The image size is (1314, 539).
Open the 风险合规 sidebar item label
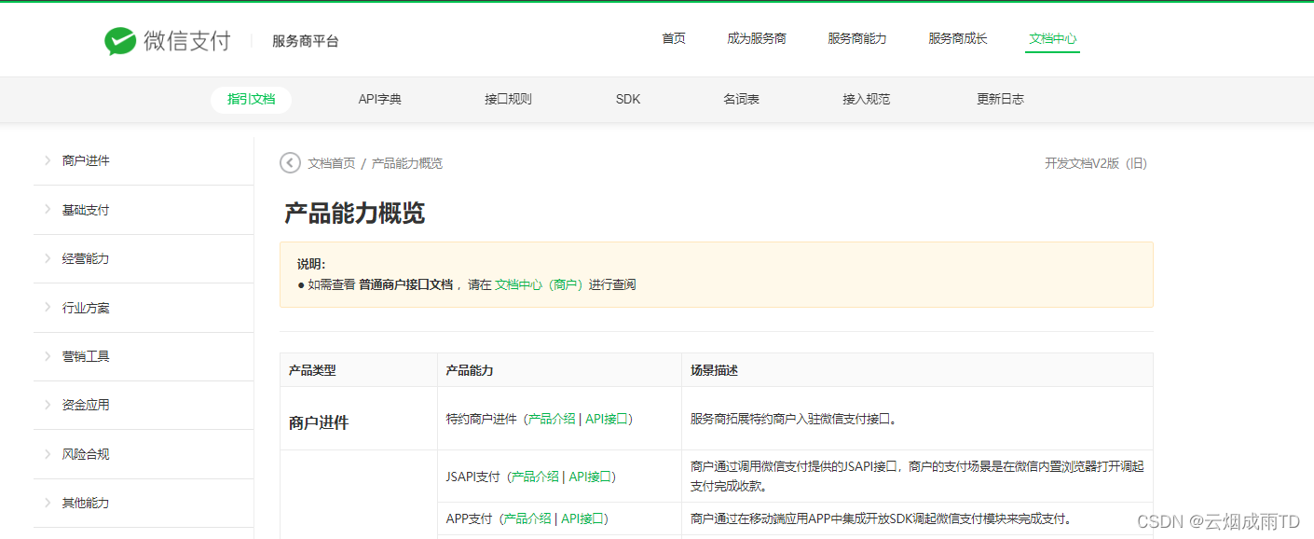[x=86, y=454]
